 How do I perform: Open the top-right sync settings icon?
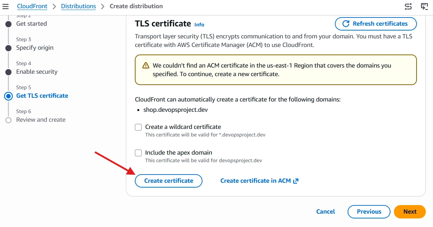coord(408,6)
